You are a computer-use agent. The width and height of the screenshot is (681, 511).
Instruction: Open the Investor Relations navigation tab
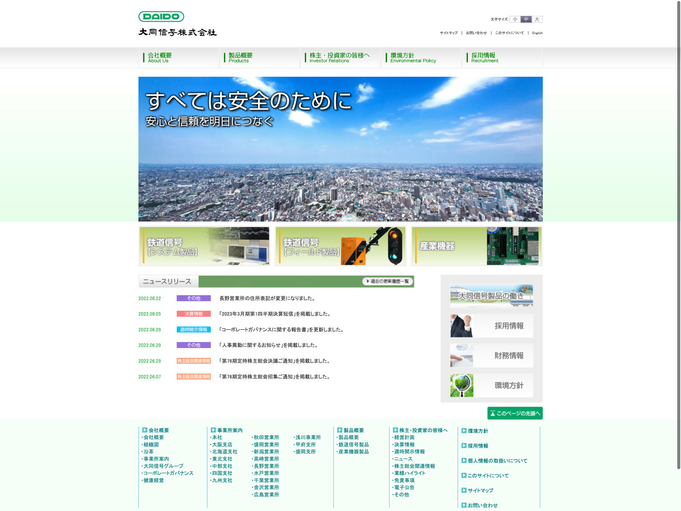tap(340, 57)
